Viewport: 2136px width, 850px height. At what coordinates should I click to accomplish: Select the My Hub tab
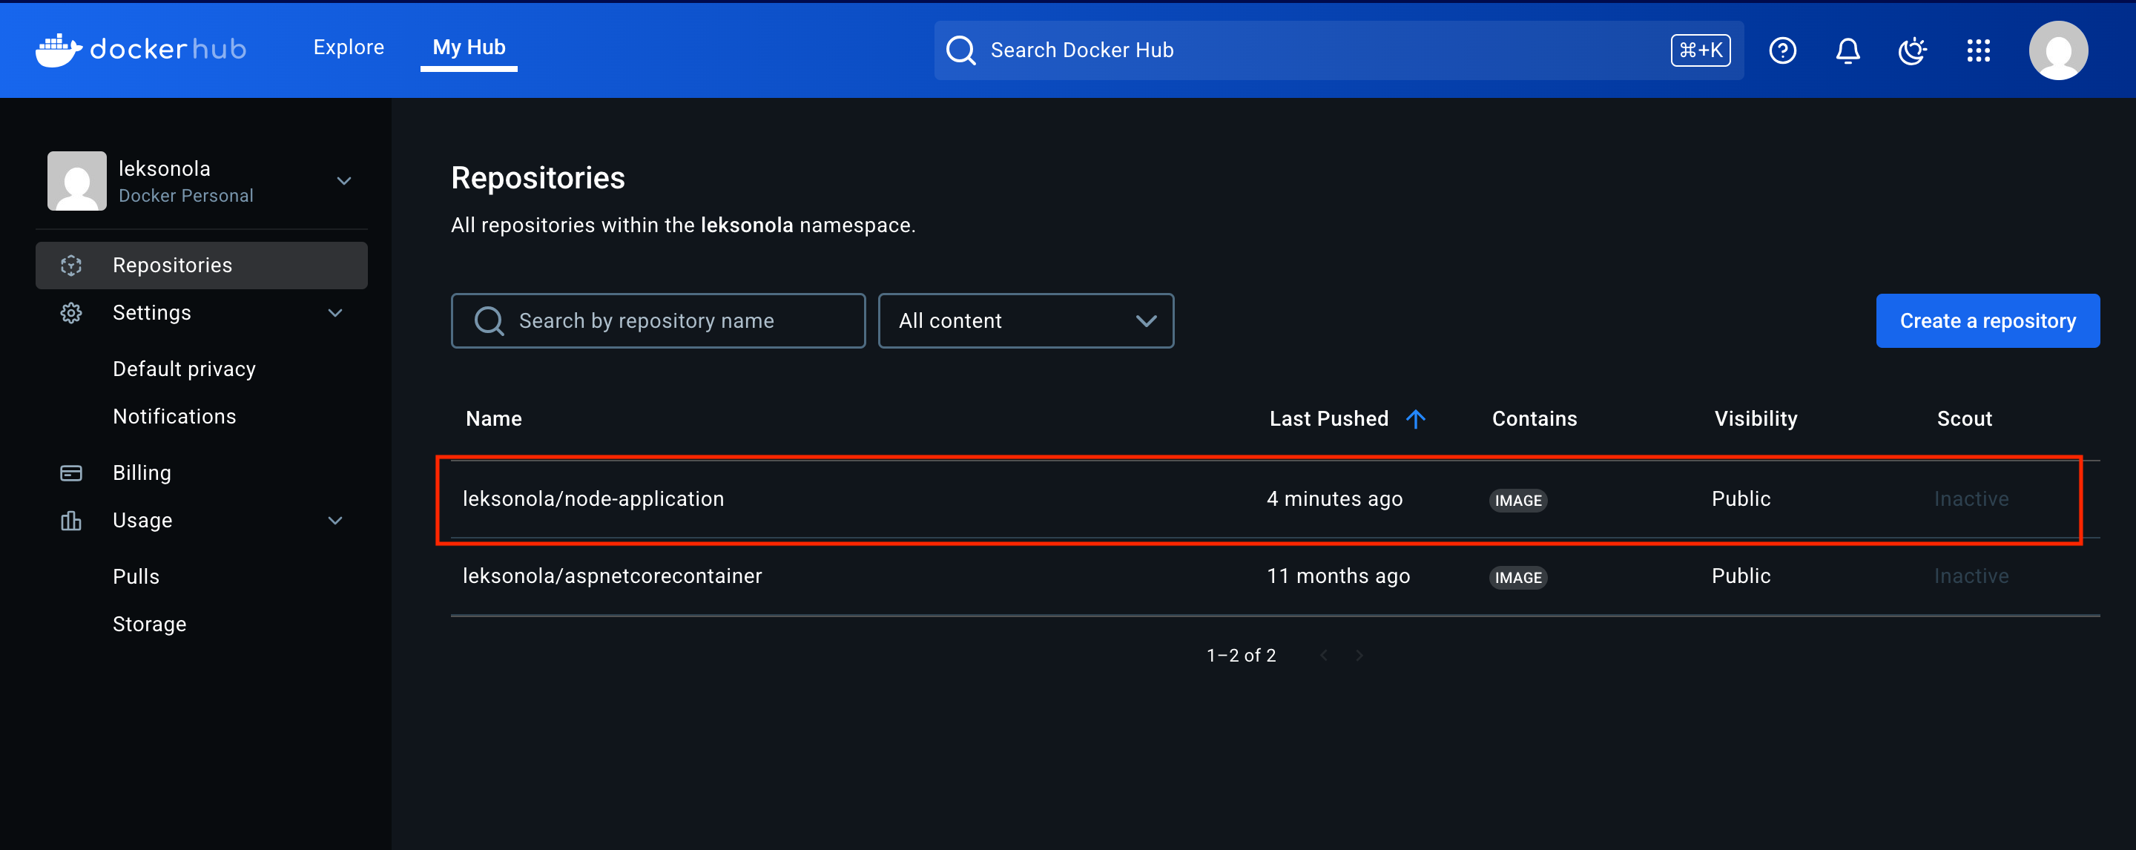click(x=469, y=47)
